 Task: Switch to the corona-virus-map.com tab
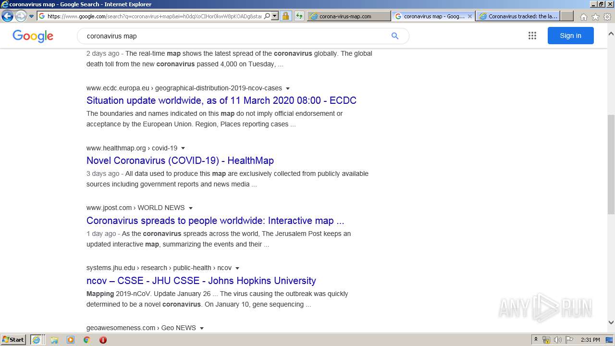point(349,16)
